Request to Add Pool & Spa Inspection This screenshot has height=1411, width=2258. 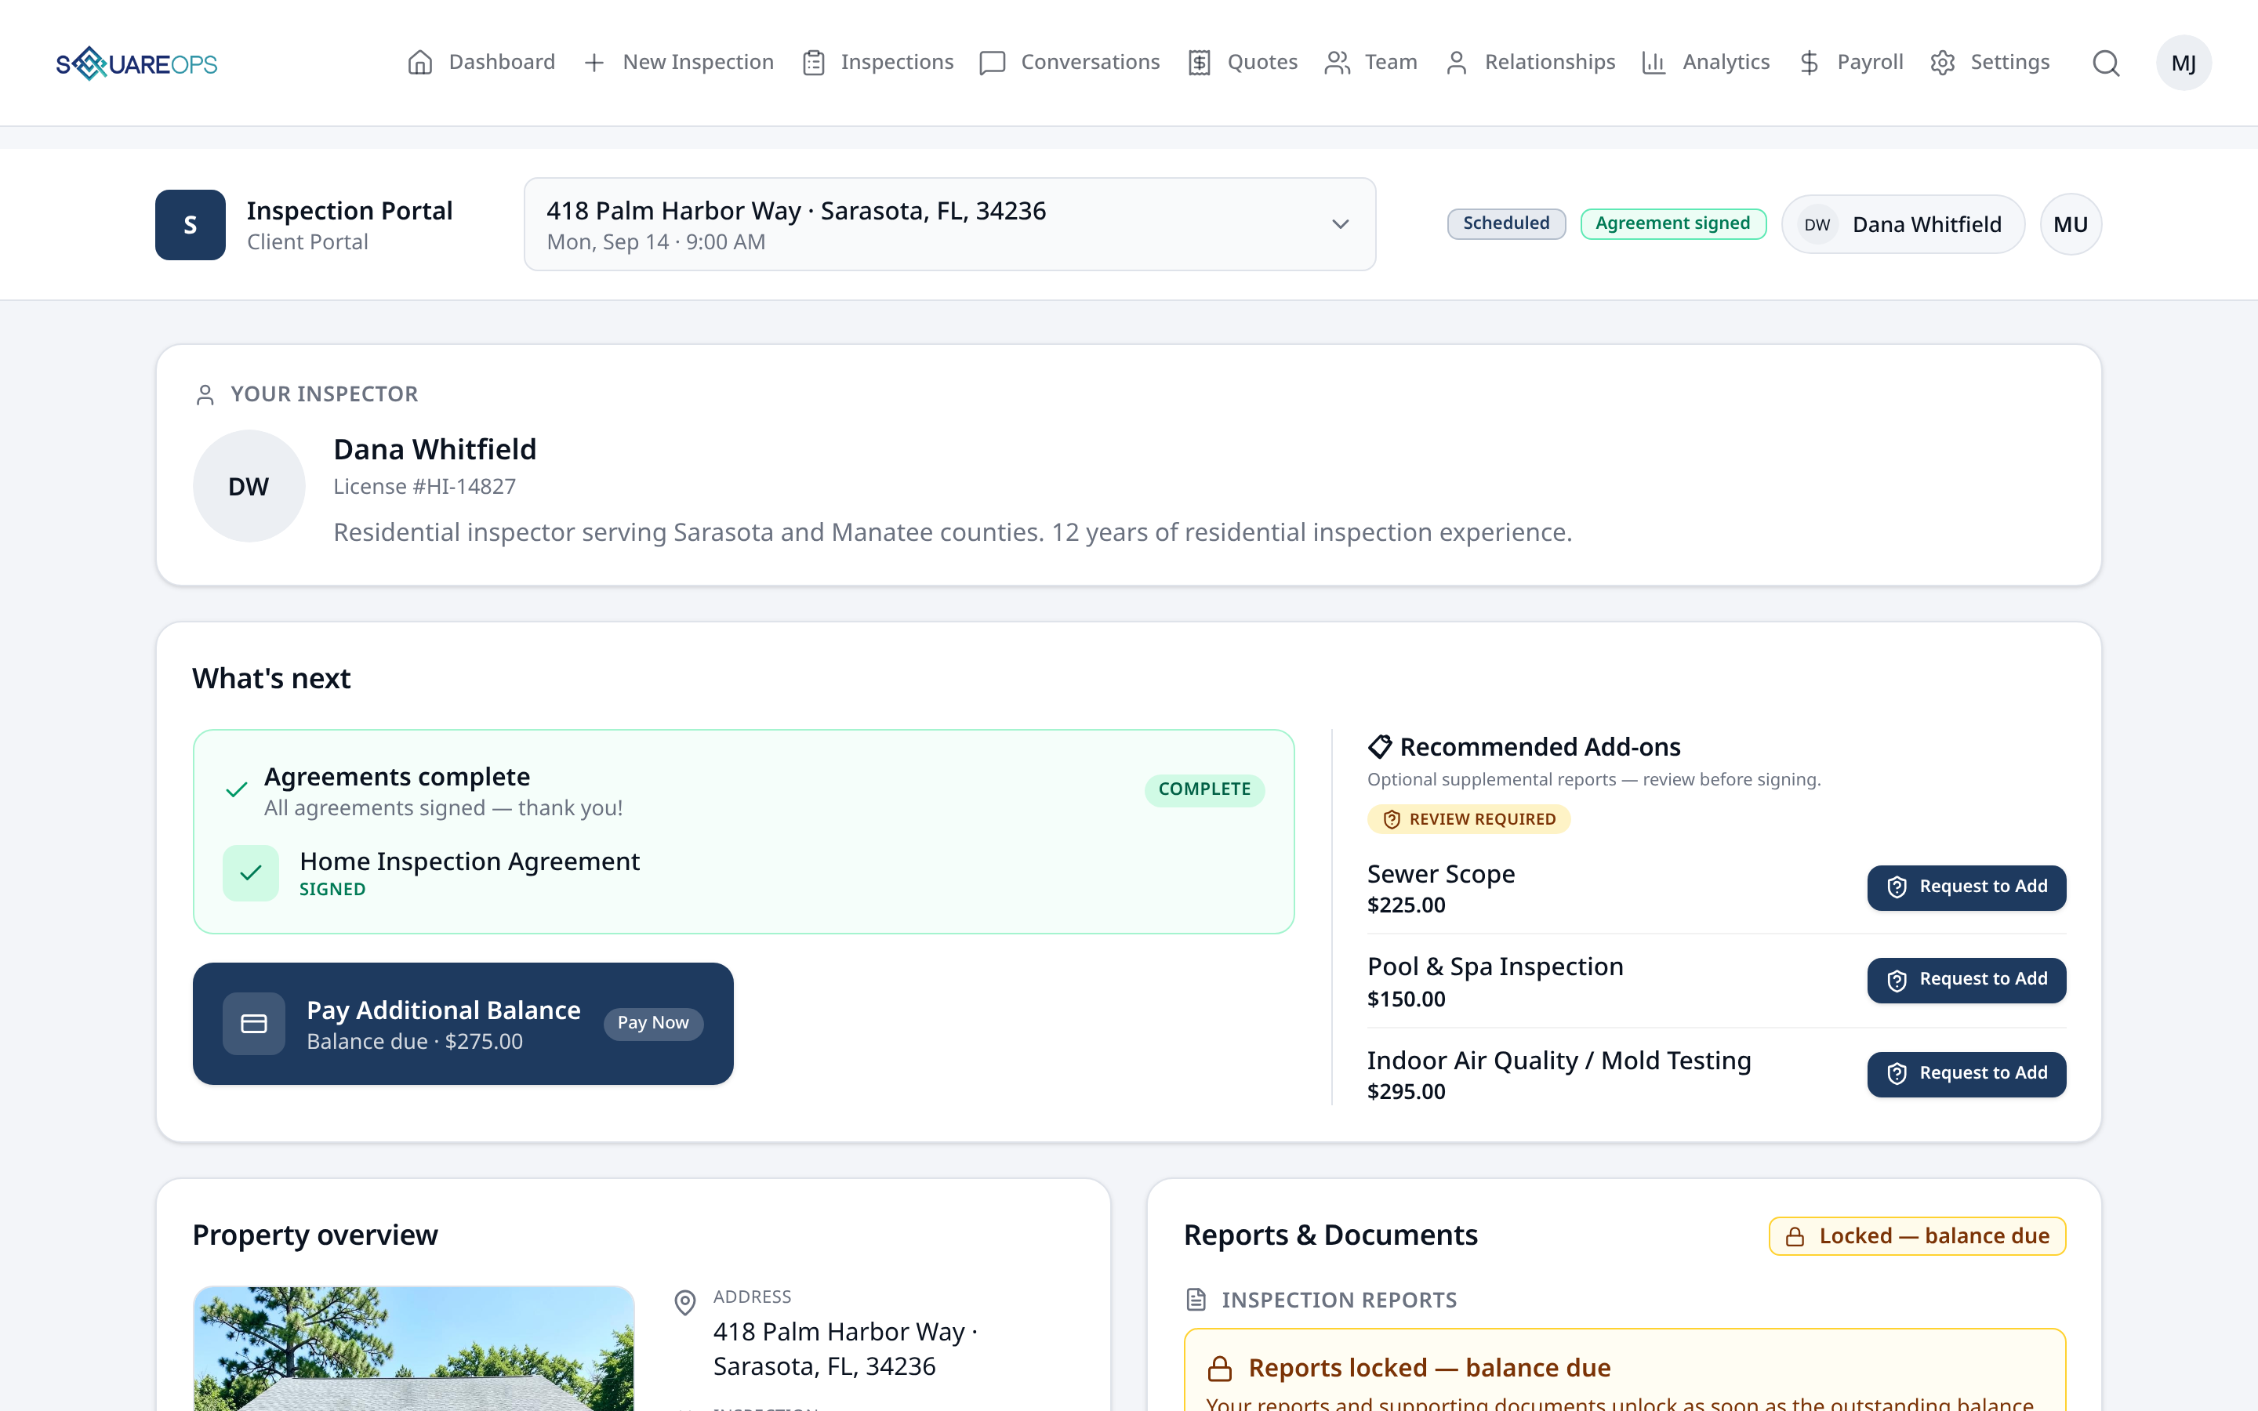coord(1966,981)
